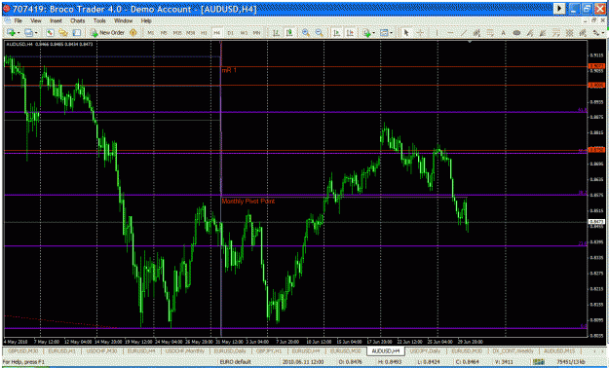Switch to the GBPJPY,H1 chart tab
Screen dimensions: 609x368
[270, 350]
